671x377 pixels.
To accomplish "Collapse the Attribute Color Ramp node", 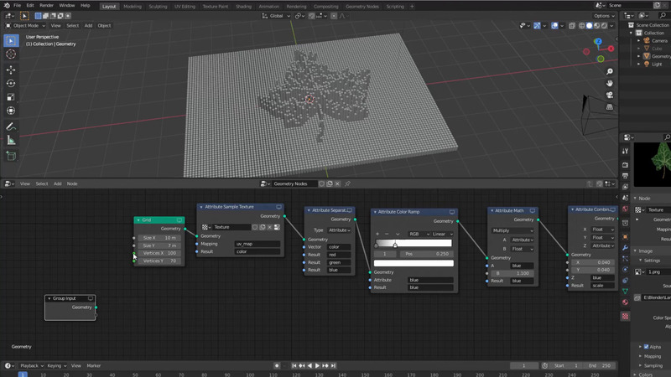I will pyautogui.click(x=374, y=212).
